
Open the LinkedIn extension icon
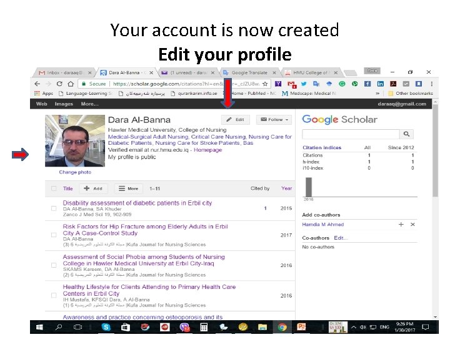[380, 84]
